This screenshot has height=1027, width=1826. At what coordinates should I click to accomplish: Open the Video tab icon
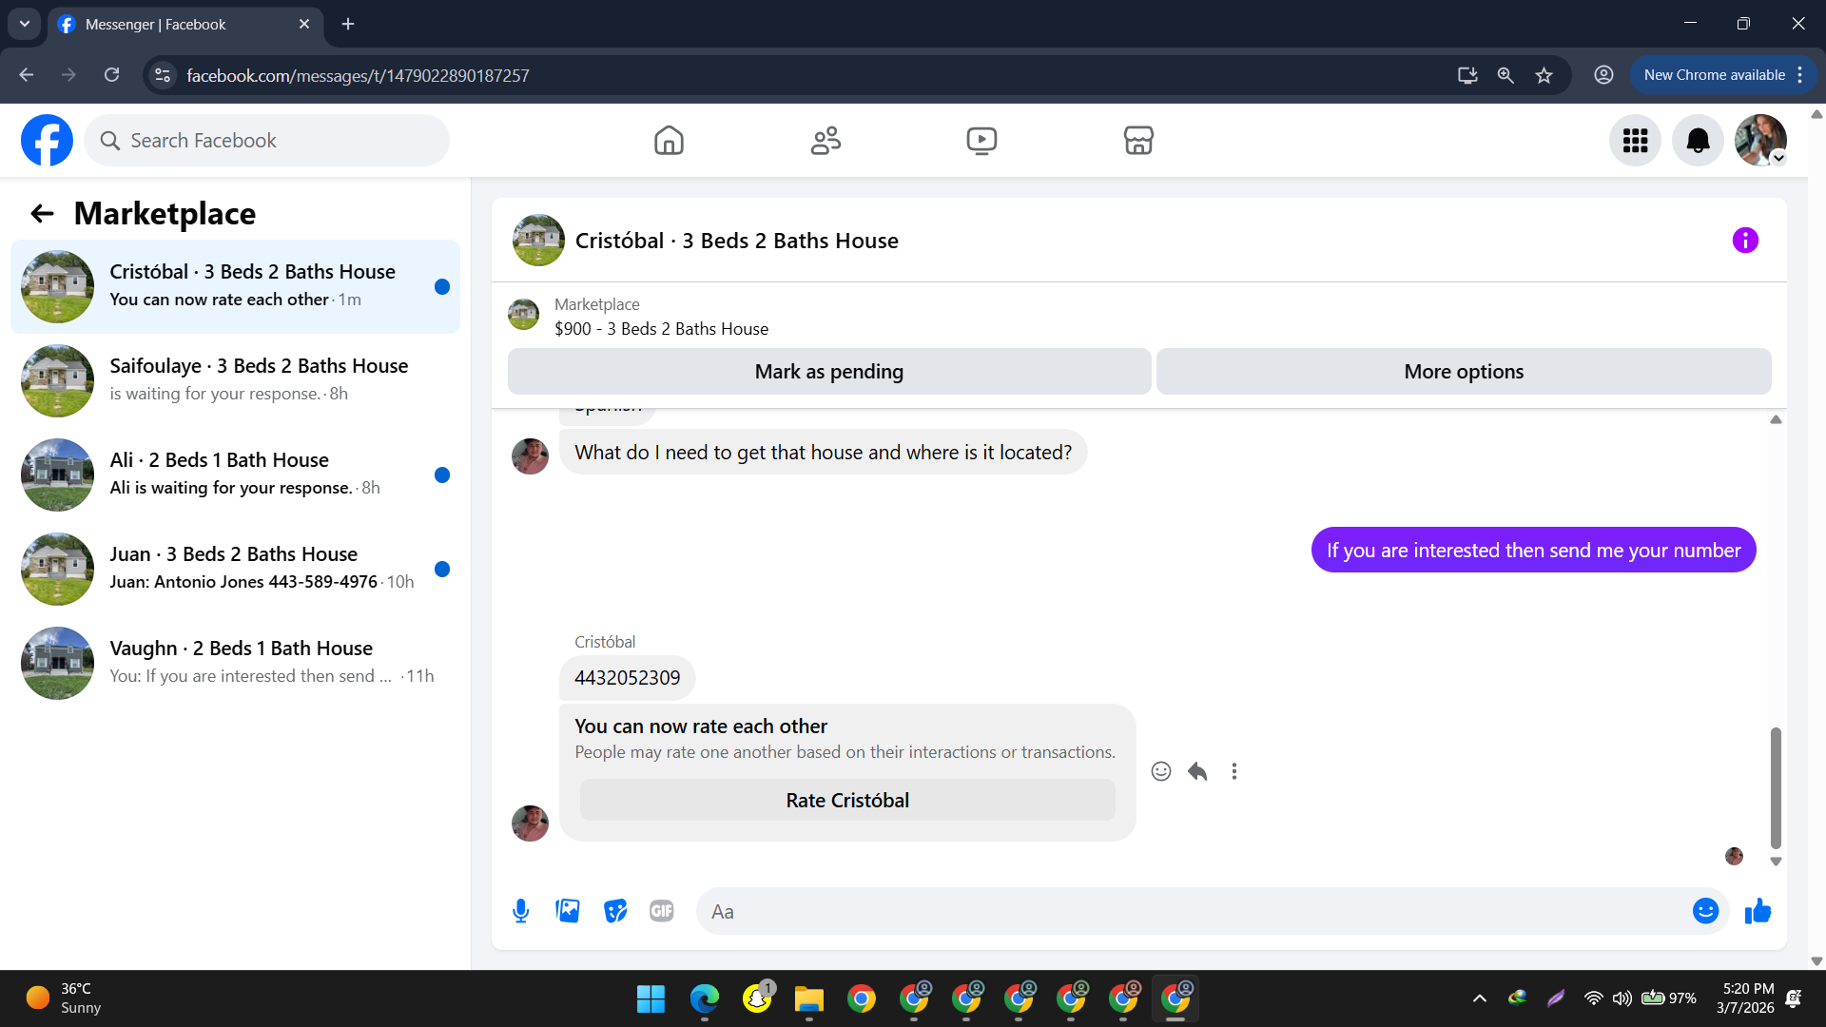pos(981,141)
